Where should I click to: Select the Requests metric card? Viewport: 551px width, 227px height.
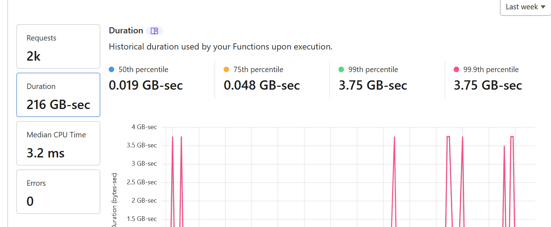[58, 47]
